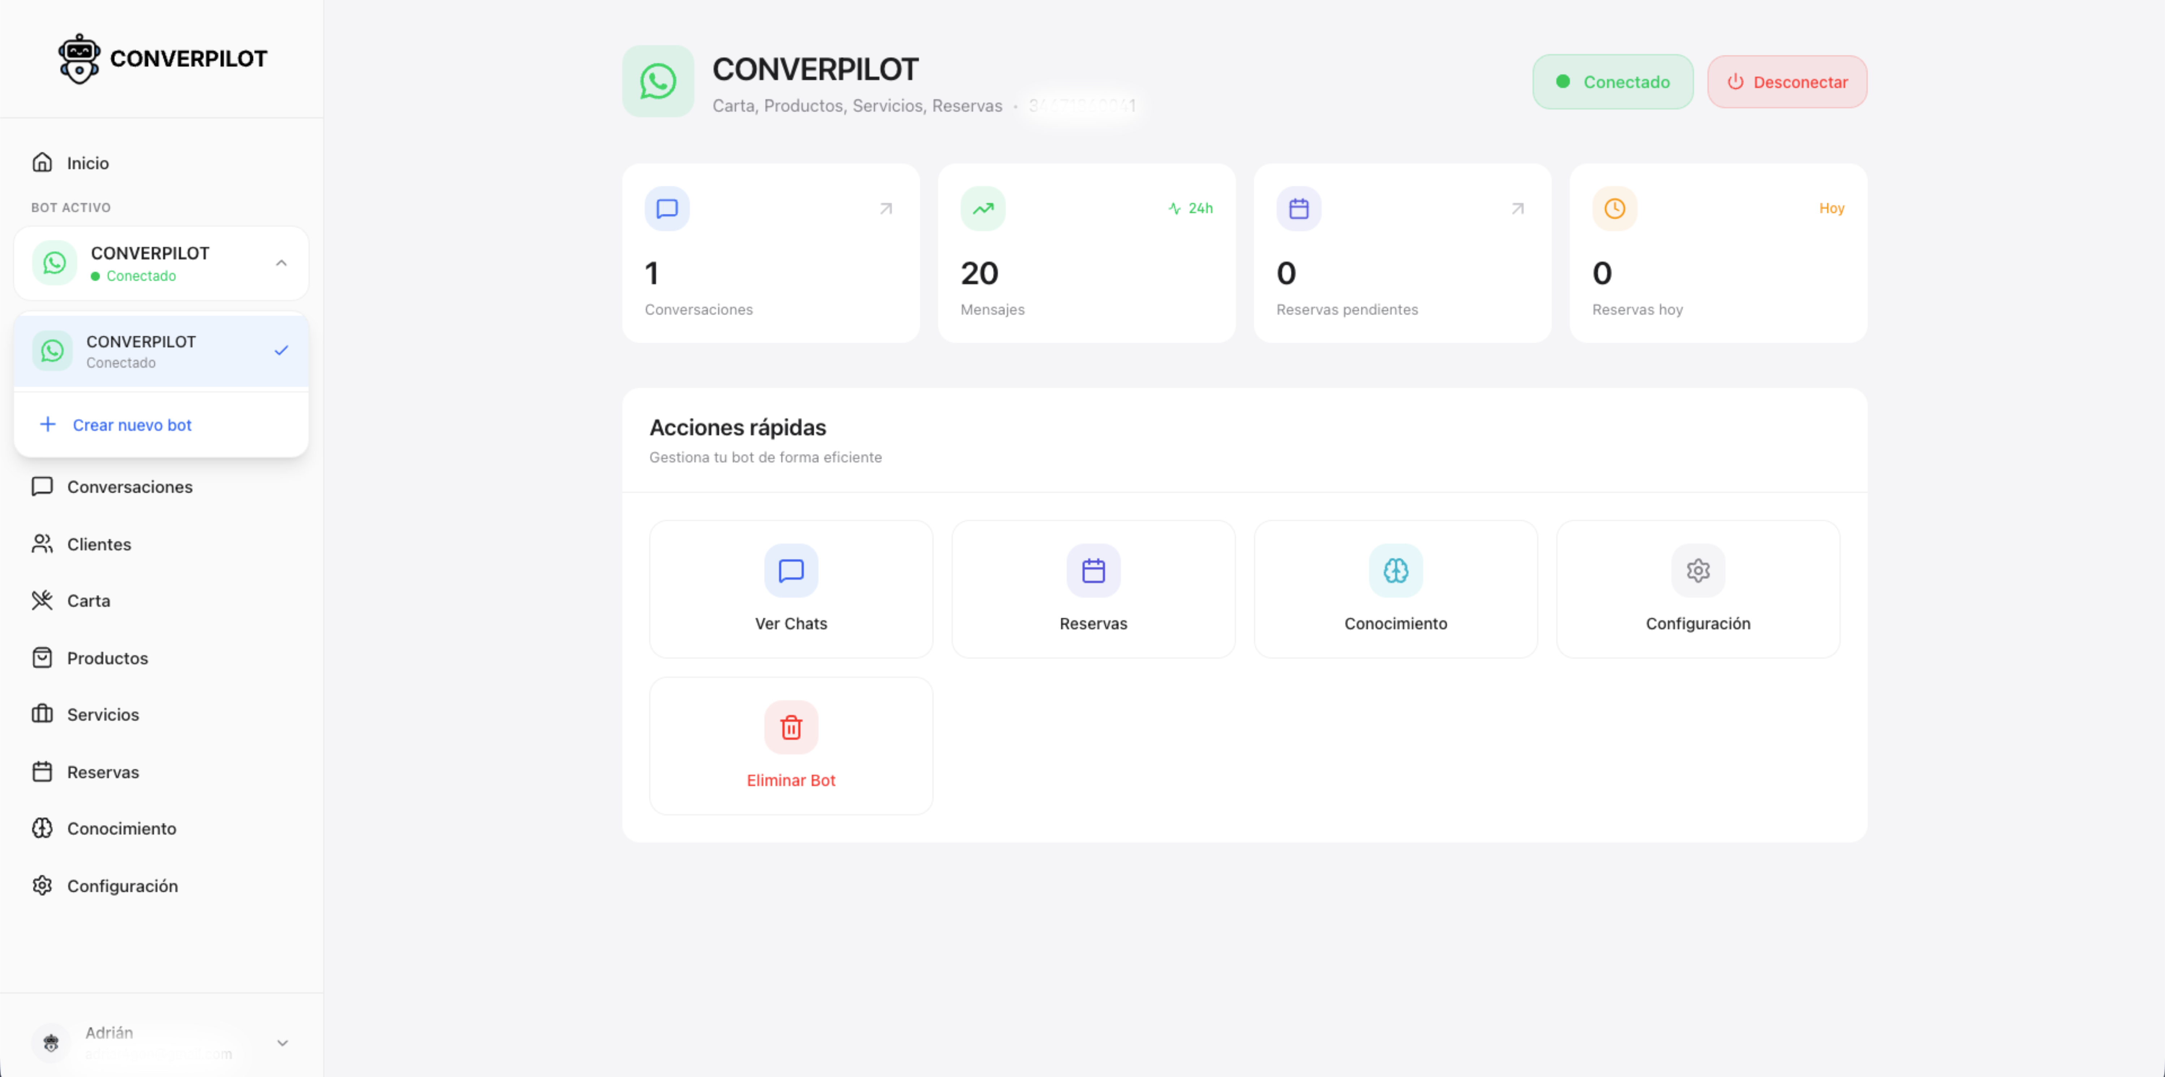This screenshot has height=1077, width=2165.
Task: Click the Desconectar button
Action: pos(1787,82)
